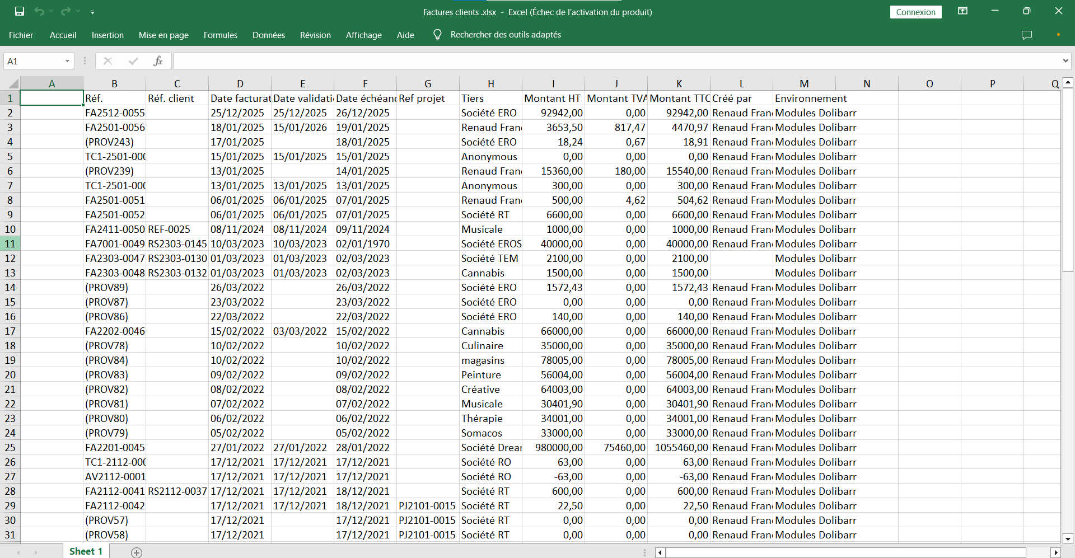Click the Save icon in title bar
Image resolution: width=1075 pixels, height=558 pixels.
tap(20, 11)
